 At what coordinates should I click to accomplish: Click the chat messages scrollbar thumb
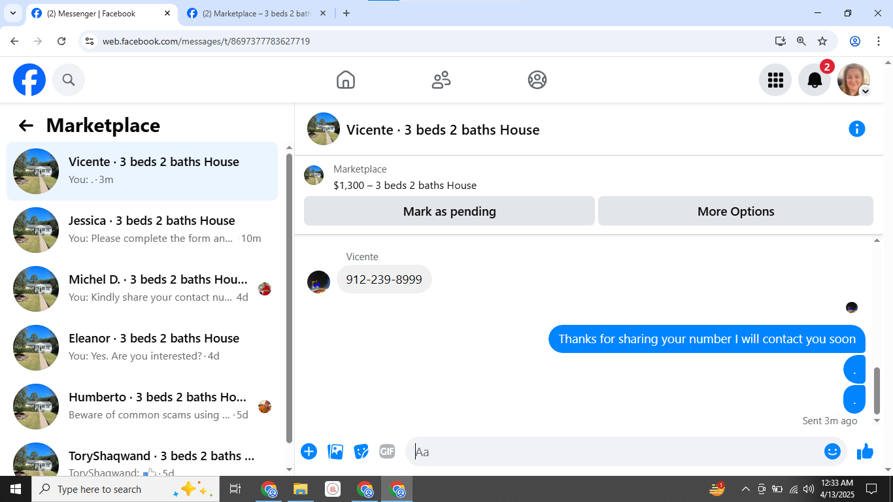point(877,390)
